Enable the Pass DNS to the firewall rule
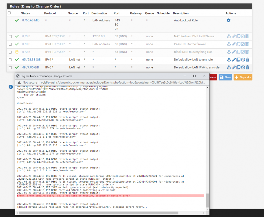264x217 pixels. click(243, 44)
